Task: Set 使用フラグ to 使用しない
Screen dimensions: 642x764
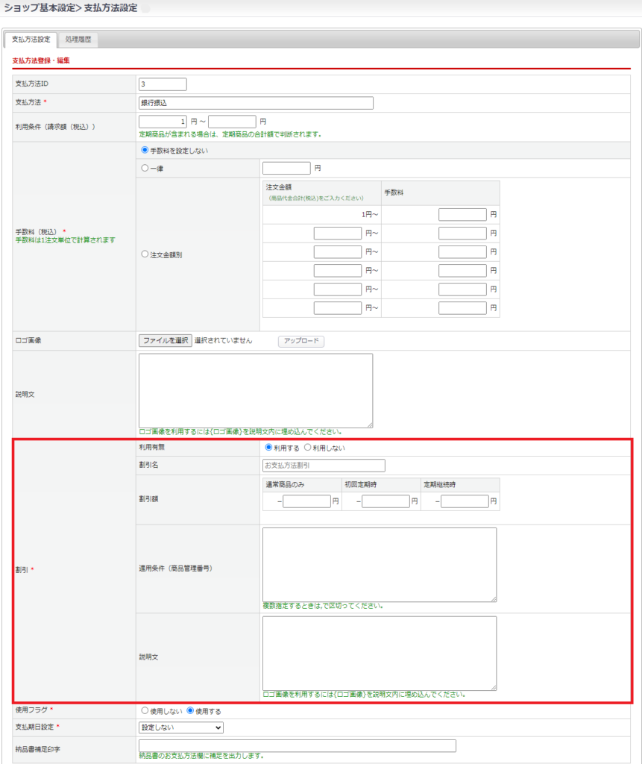Action: (145, 711)
